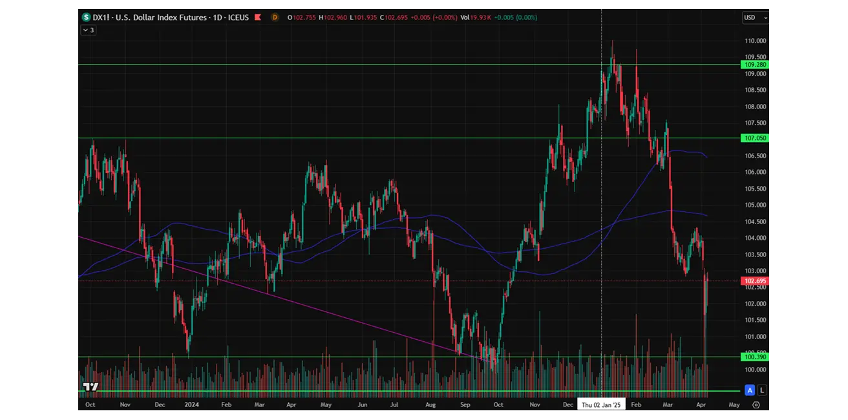
Task: Click the red 102.695 current price label
Action: (755, 281)
